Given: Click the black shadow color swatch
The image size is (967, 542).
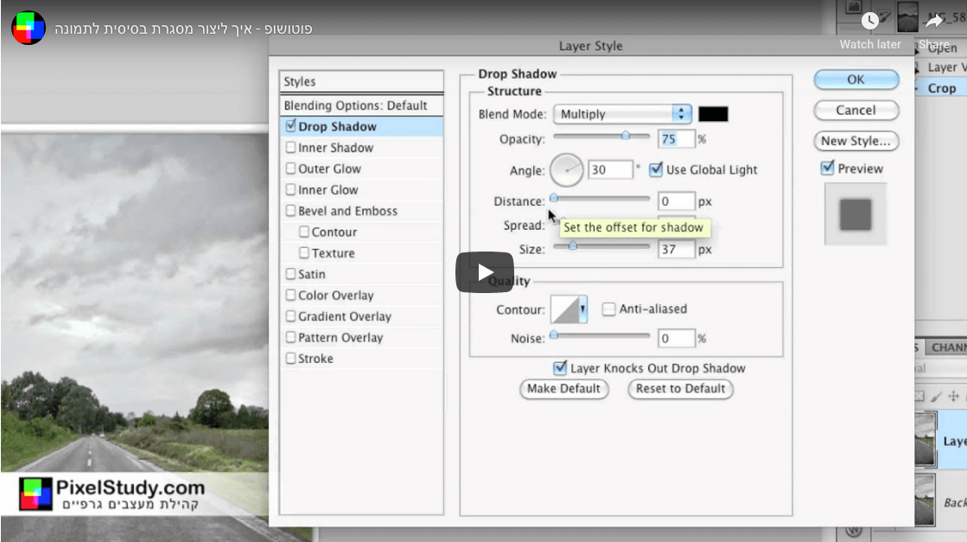Looking at the screenshot, I should coord(713,114).
